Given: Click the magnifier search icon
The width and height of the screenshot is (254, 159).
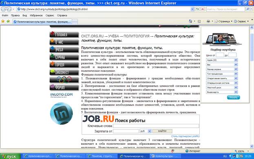Looking at the screenshot, I should coord(248,9).
